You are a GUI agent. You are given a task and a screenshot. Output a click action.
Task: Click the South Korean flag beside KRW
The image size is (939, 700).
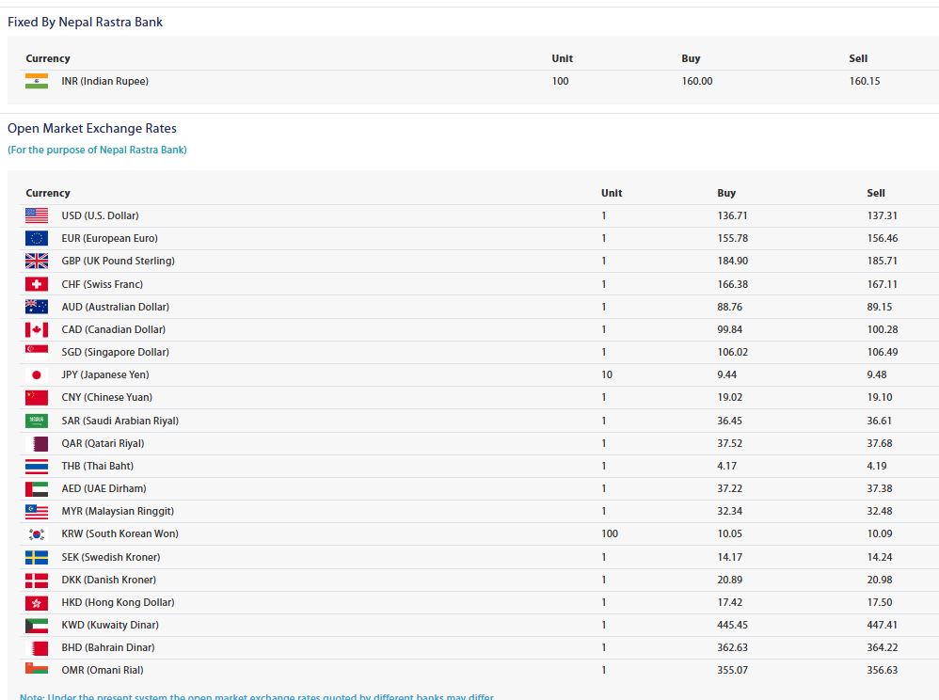pos(37,534)
